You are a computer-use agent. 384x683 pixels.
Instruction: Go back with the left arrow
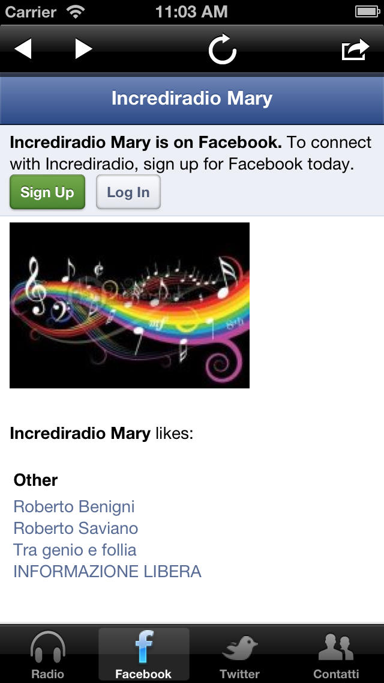[23, 49]
